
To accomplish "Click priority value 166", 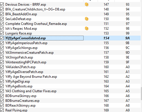I will 106,96.
